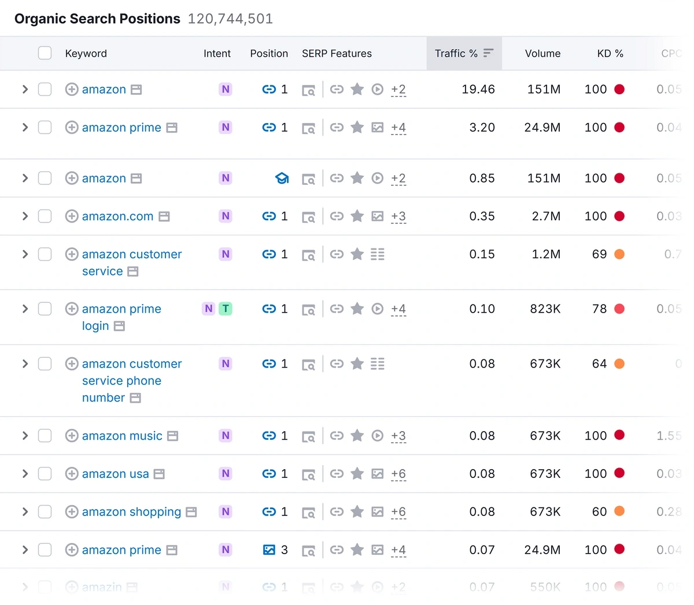Sort by the Volume column header

pyautogui.click(x=542, y=54)
